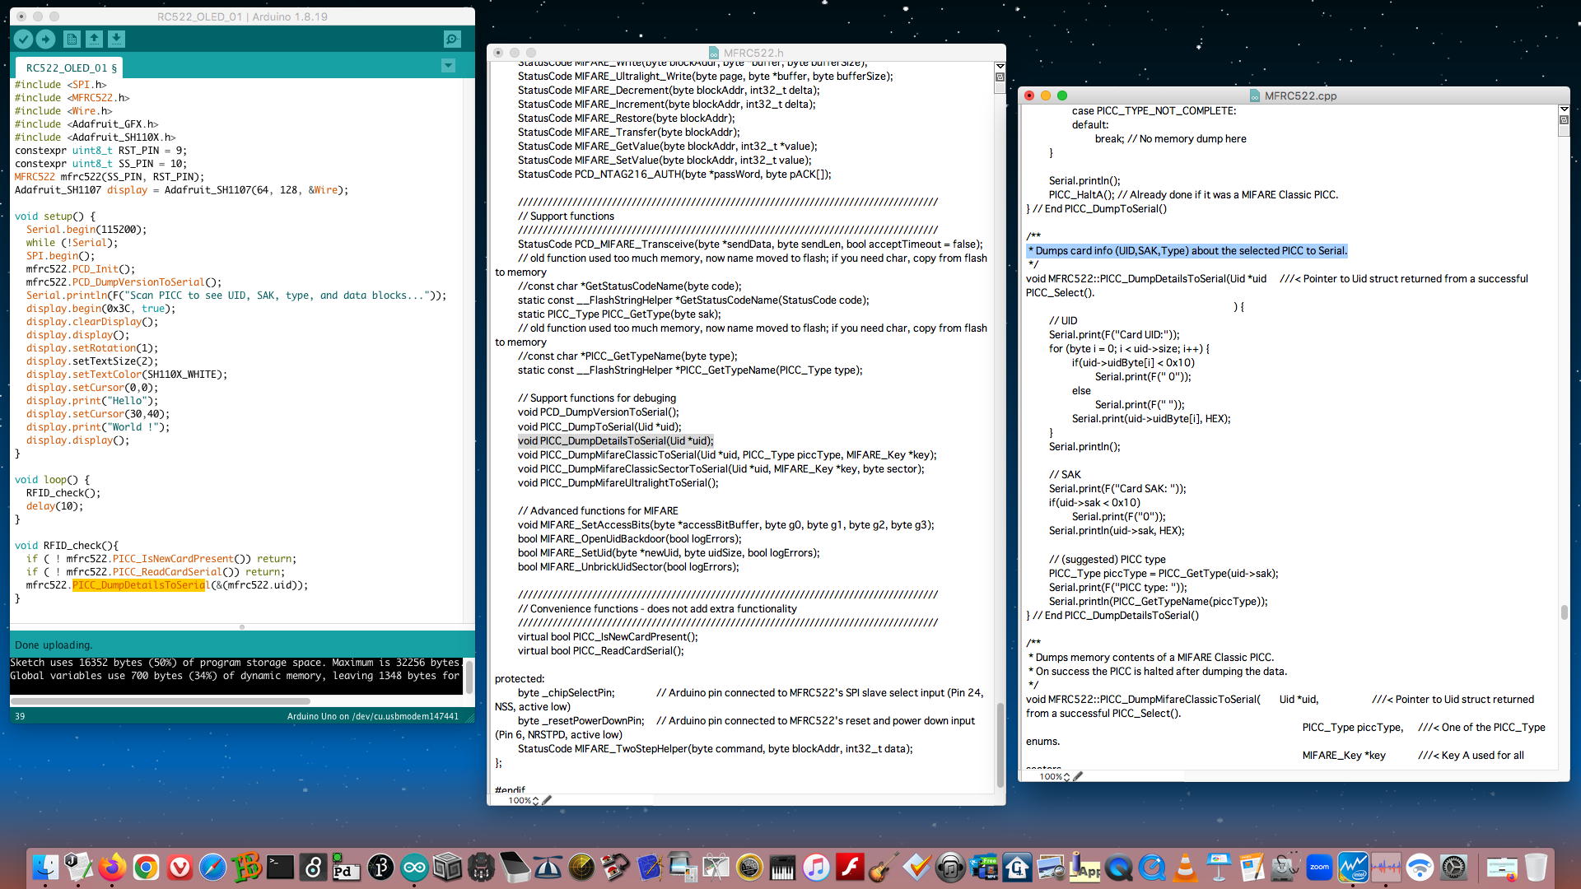Image resolution: width=1581 pixels, height=889 pixels.
Task: Click Arduino console horizontal scrollbar
Action: 161,701
